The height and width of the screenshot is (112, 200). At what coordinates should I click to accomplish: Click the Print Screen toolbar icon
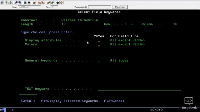coord(2,2)
